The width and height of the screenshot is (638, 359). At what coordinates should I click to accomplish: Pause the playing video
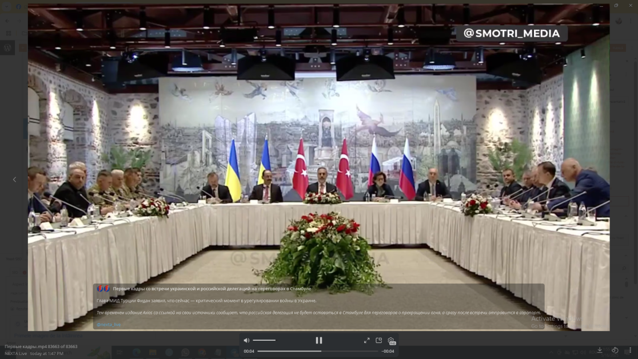(x=319, y=340)
